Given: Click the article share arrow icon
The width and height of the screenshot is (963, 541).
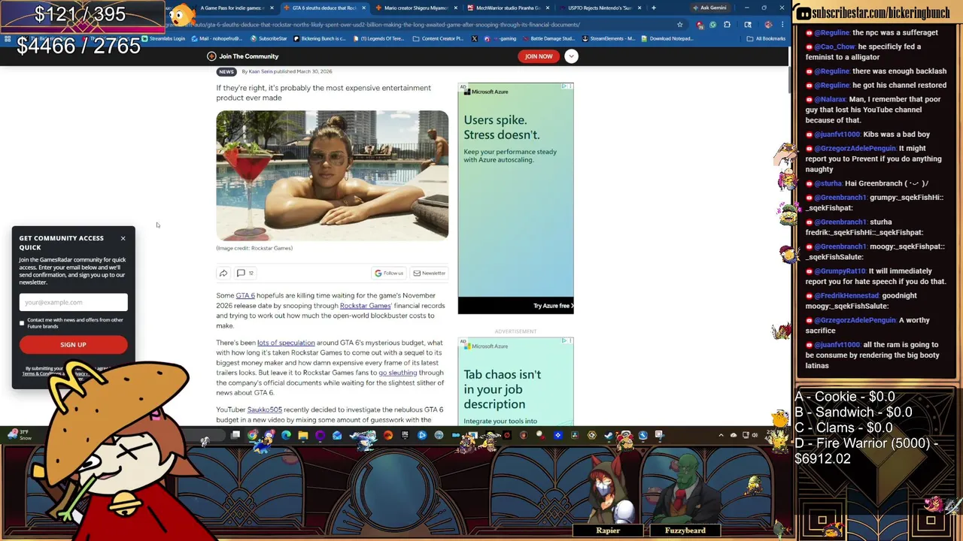Looking at the screenshot, I should coord(223,273).
